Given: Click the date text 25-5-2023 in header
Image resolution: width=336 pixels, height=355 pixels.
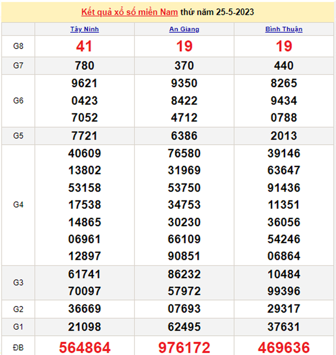Looking at the screenshot, I should (x=235, y=12).
